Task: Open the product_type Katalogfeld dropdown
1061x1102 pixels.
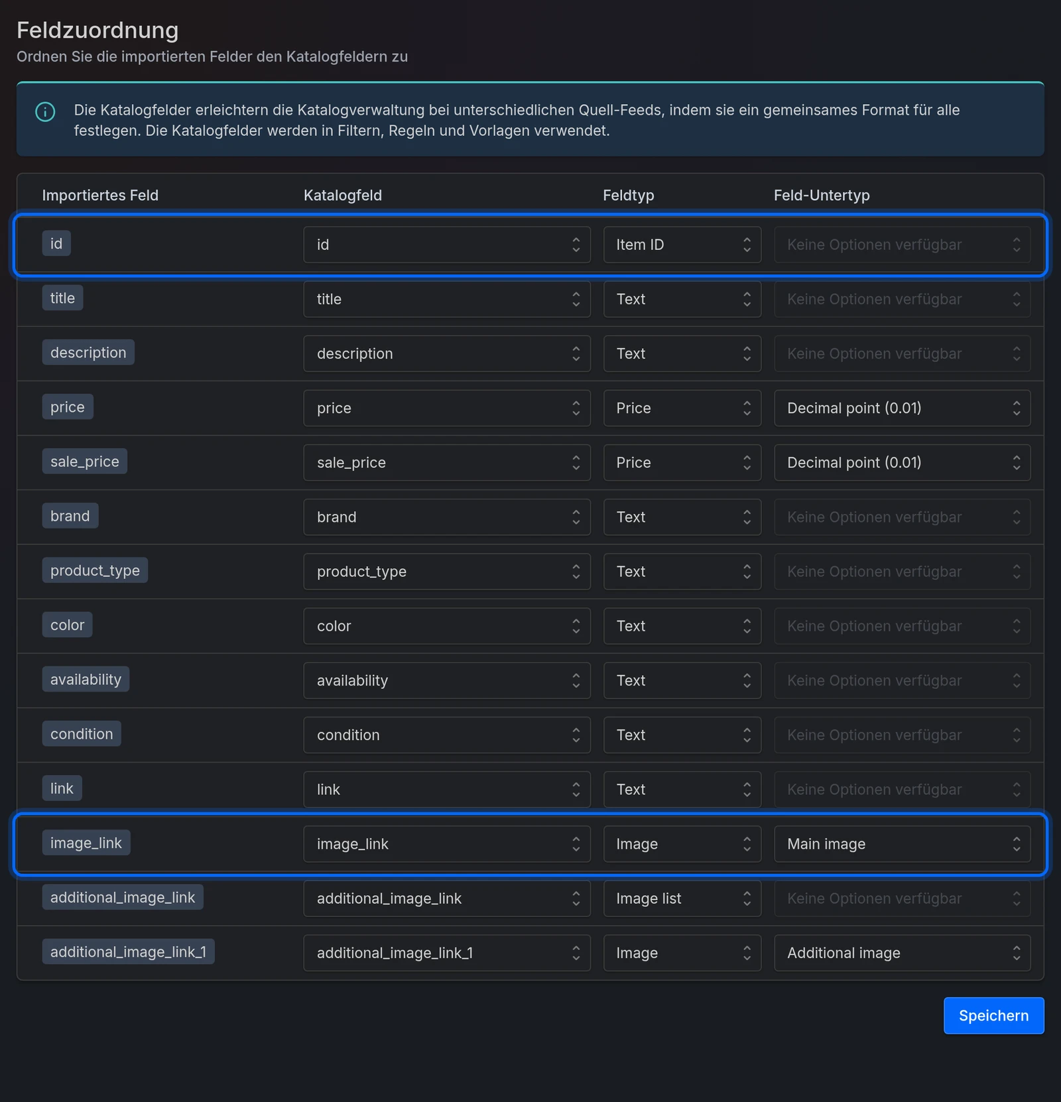Action: point(447,571)
